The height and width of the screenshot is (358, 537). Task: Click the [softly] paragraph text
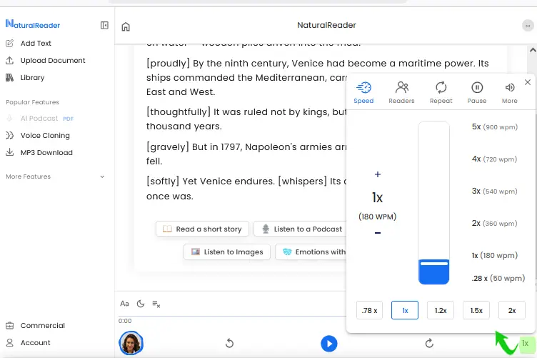coord(246,189)
